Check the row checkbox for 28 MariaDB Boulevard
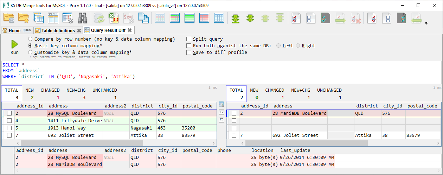The width and height of the screenshot is (443, 175). click(x=234, y=113)
